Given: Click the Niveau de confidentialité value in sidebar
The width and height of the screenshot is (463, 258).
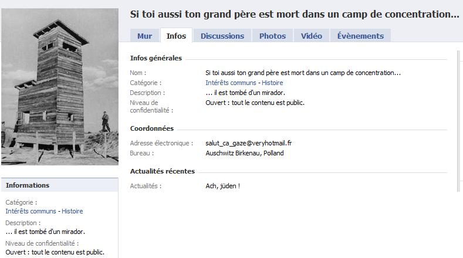Looking at the screenshot, I should click(x=55, y=252).
